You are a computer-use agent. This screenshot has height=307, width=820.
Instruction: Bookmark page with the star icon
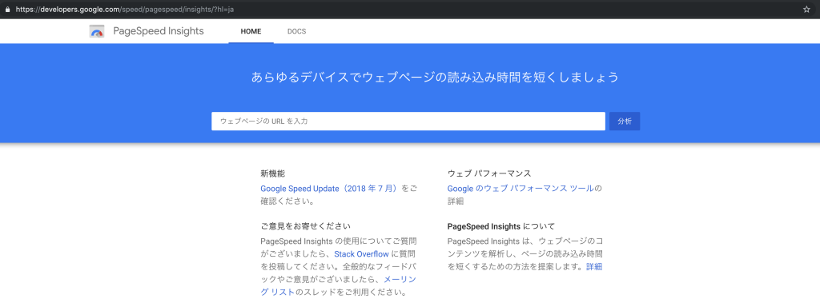(x=806, y=10)
